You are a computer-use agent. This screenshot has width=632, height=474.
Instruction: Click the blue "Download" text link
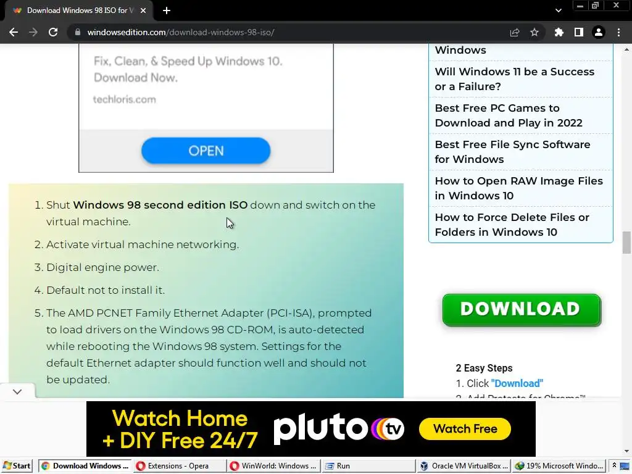tap(517, 383)
